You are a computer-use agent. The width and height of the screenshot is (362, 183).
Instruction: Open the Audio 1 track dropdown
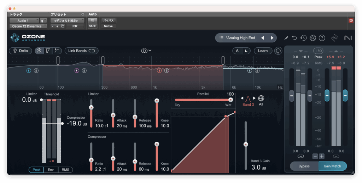24,20
